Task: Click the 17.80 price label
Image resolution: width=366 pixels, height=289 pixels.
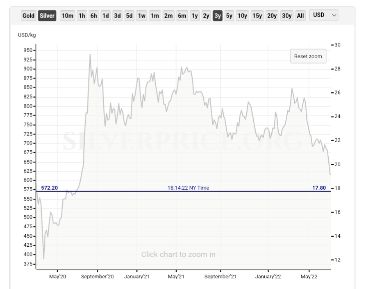Action: pyautogui.click(x=319, y=188)
